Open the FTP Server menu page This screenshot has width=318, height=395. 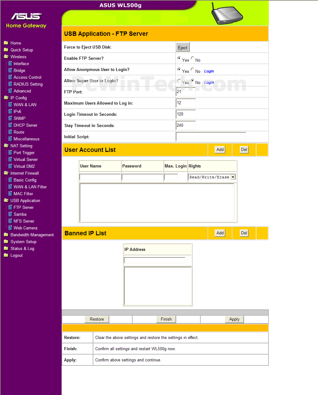(x=24, y=207)
